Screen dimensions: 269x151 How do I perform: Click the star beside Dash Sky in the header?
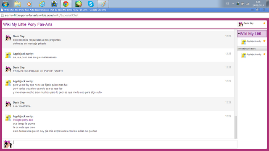tap(264, 23)
